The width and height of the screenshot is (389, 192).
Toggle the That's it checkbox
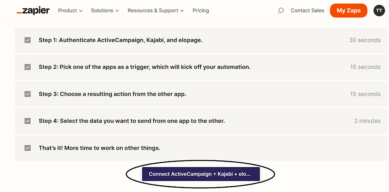coord(27,148)
